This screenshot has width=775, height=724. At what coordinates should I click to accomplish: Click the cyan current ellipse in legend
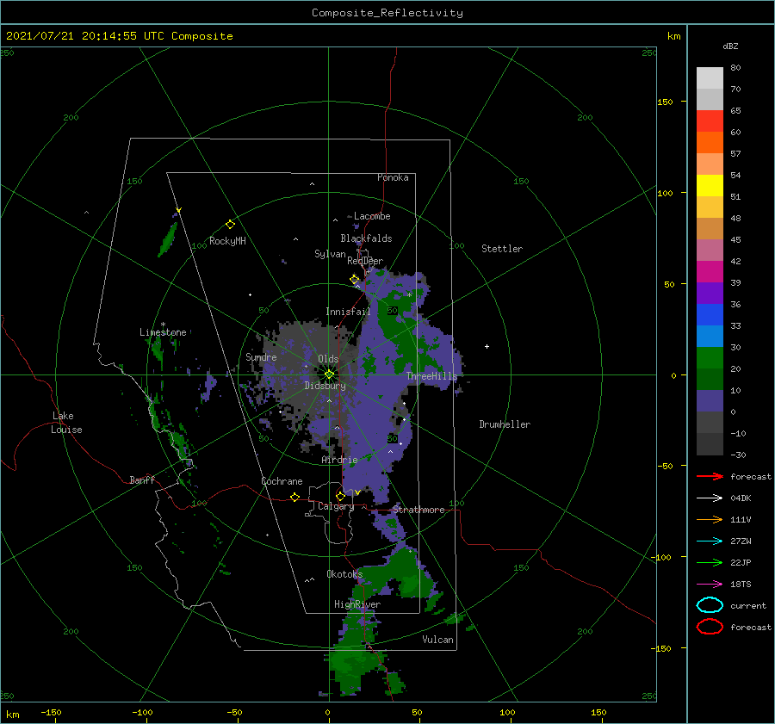click(x=710, y=605)
